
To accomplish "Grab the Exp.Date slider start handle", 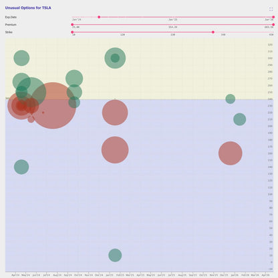I will 99,17.
